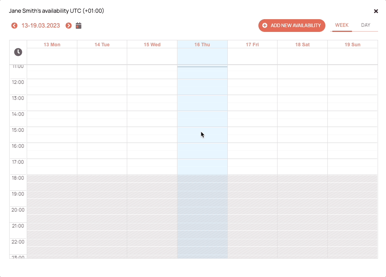Screen dimensions: 386x277
Task: Select the 16 Thu column header
Action: point(202,45)
